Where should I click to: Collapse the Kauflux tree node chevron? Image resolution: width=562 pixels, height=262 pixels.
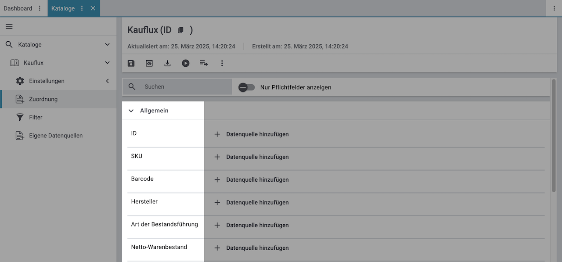click(108, 63)
